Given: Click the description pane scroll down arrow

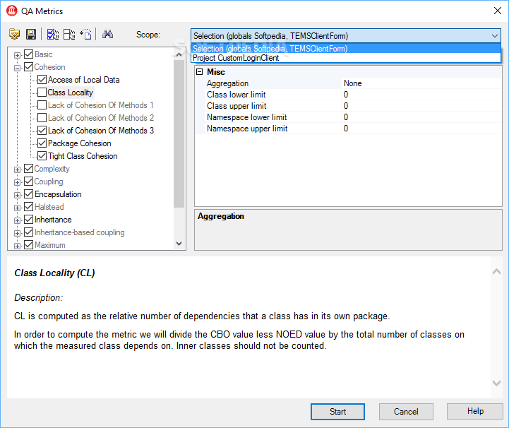Looking at the screenshot, I should pyautogui.click(x=496, y=383).
